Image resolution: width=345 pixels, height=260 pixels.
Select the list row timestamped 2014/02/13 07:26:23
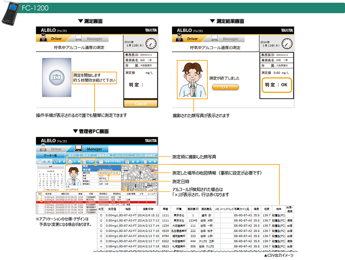pyautogui.click(x=97, y=197)
